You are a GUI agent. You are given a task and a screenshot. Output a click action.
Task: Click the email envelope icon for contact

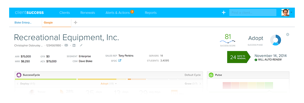tap(66, 45)
